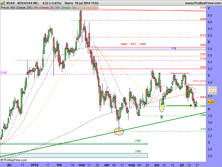Image resolution: width=222 pixels, height=167 pixels.
Task: Click the feb month label on time axis
Action: tap(59, 165)
